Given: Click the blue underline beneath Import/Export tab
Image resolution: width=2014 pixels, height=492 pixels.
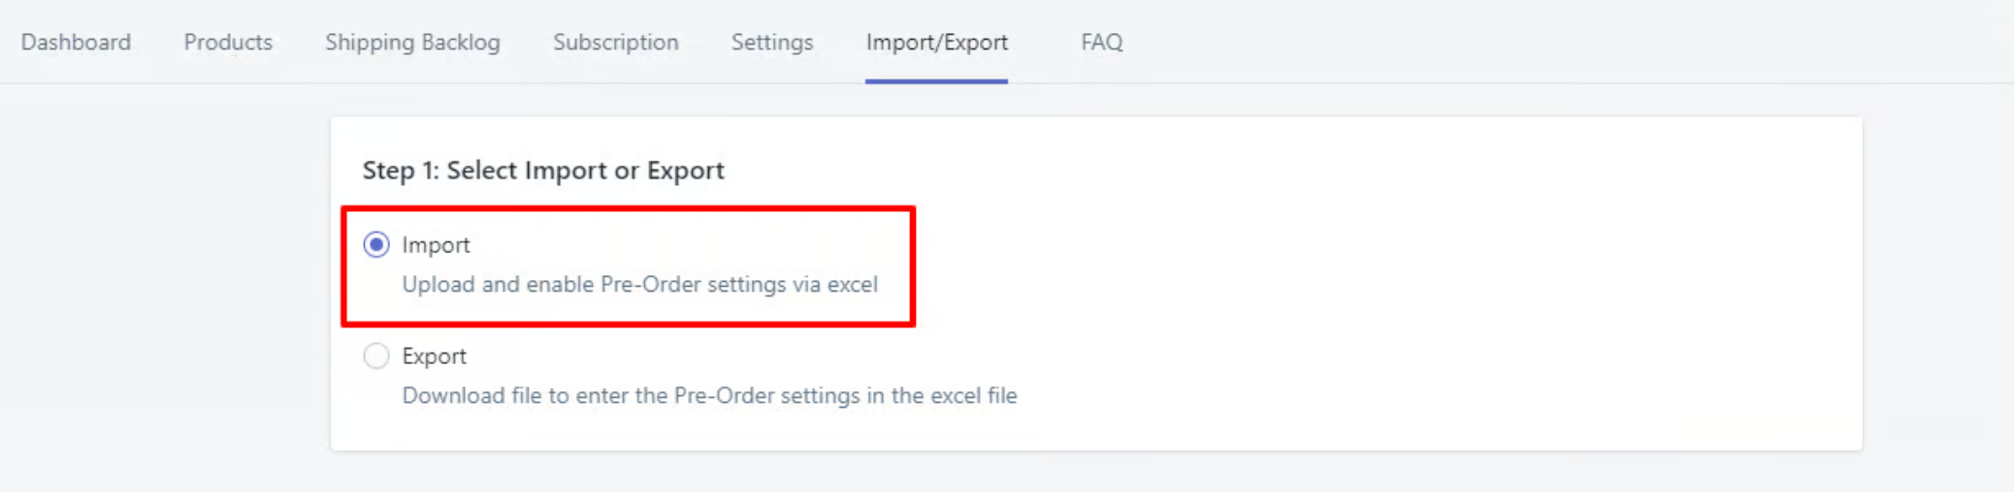Looking at the screenshot, I should [936, 81].
